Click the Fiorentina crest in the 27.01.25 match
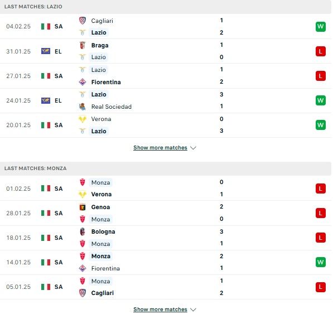 (x=83, y=82)
